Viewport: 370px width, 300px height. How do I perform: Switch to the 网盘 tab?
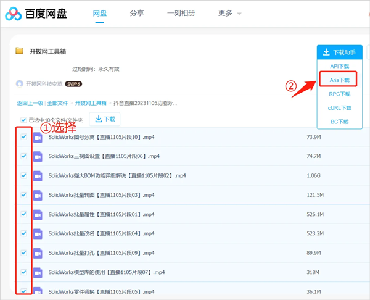point(100,13)
